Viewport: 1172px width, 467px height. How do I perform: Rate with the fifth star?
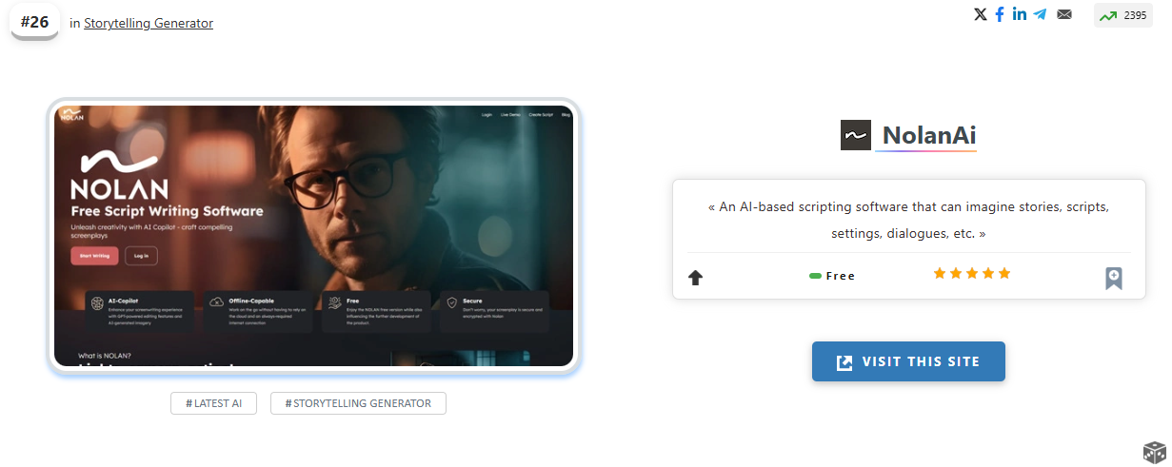click(x=1004, y=274)
